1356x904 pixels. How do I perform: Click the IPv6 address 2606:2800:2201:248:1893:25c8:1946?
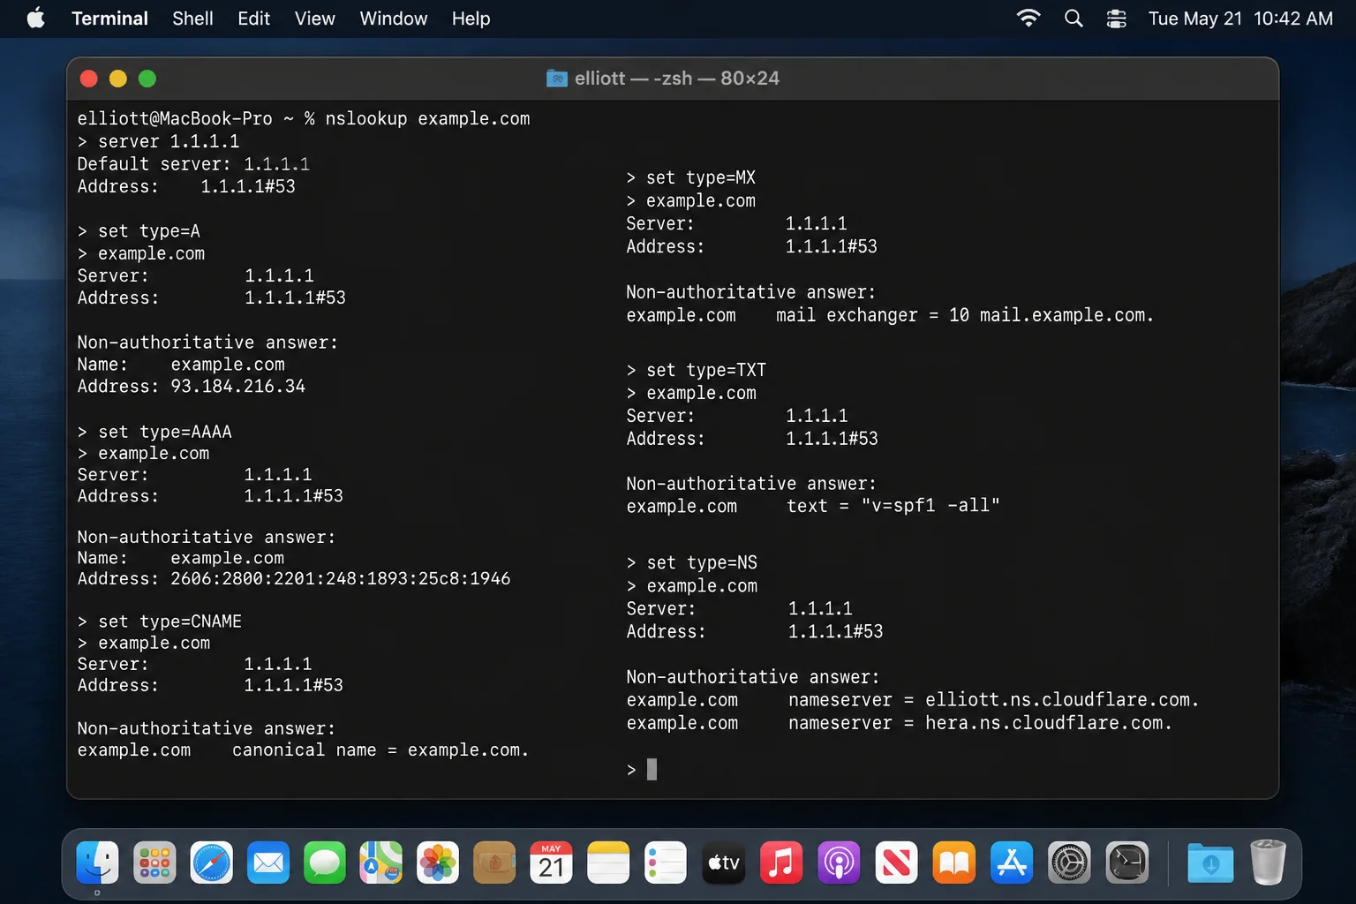tap(340, 578)
